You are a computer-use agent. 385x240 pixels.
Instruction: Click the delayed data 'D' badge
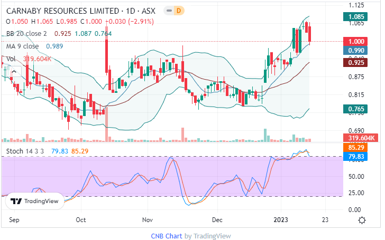pyautogui.click(x=178, y=11)
